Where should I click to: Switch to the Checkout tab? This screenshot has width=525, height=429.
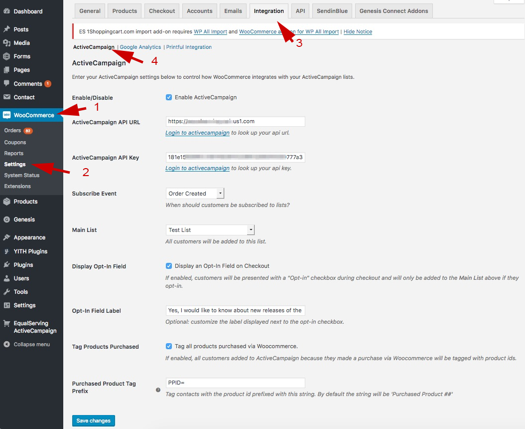pyautogui.click(x=162, y=11)
